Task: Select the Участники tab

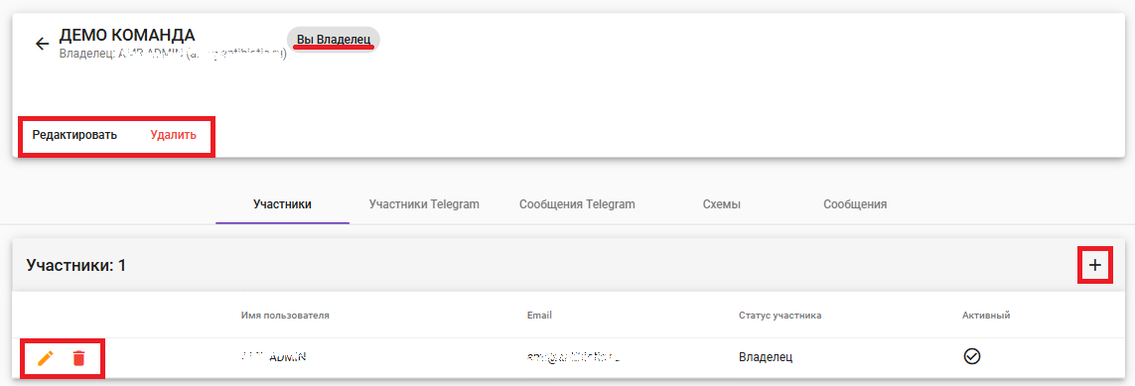Action: [282, 204]
